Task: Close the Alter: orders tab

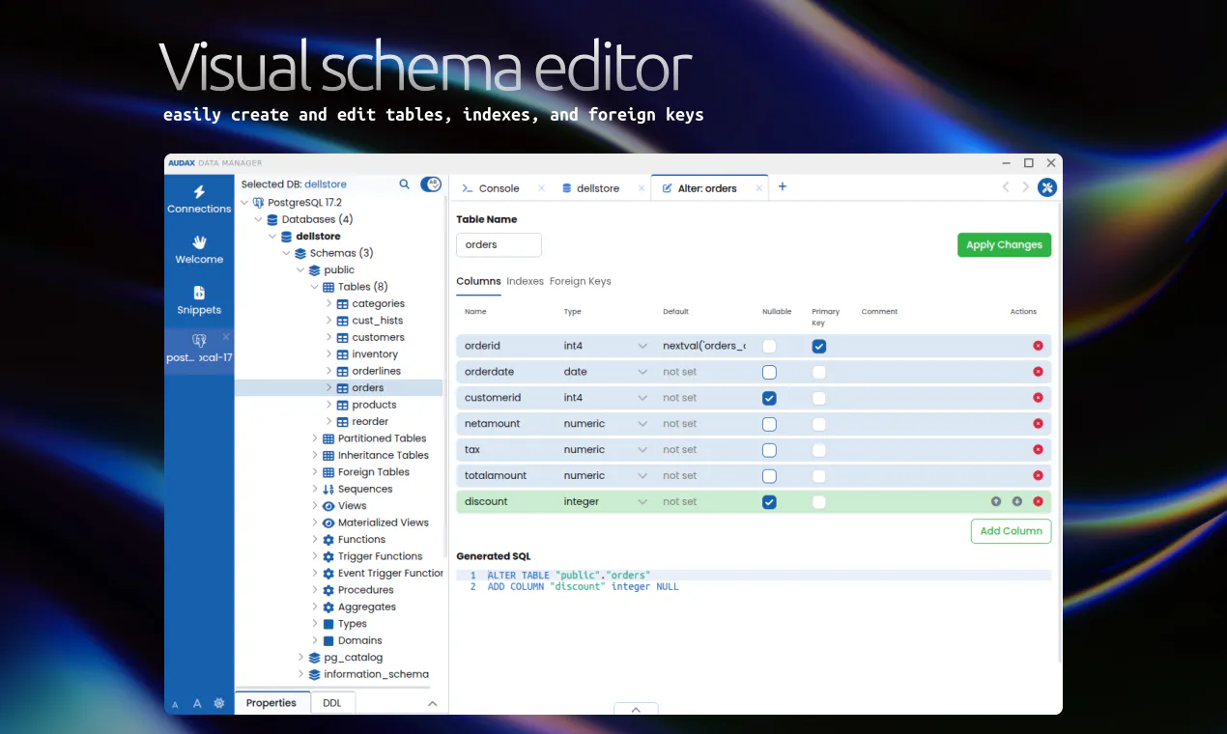Action: (759, 188)
